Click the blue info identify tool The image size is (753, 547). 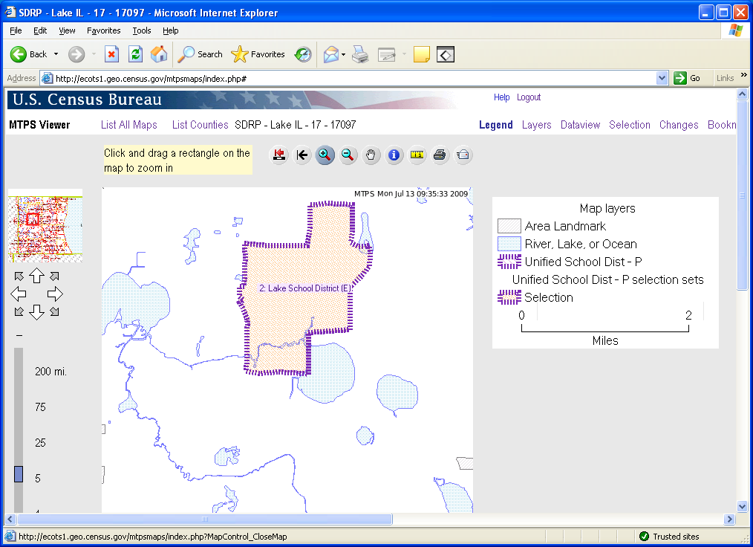(x=394, y=155)
